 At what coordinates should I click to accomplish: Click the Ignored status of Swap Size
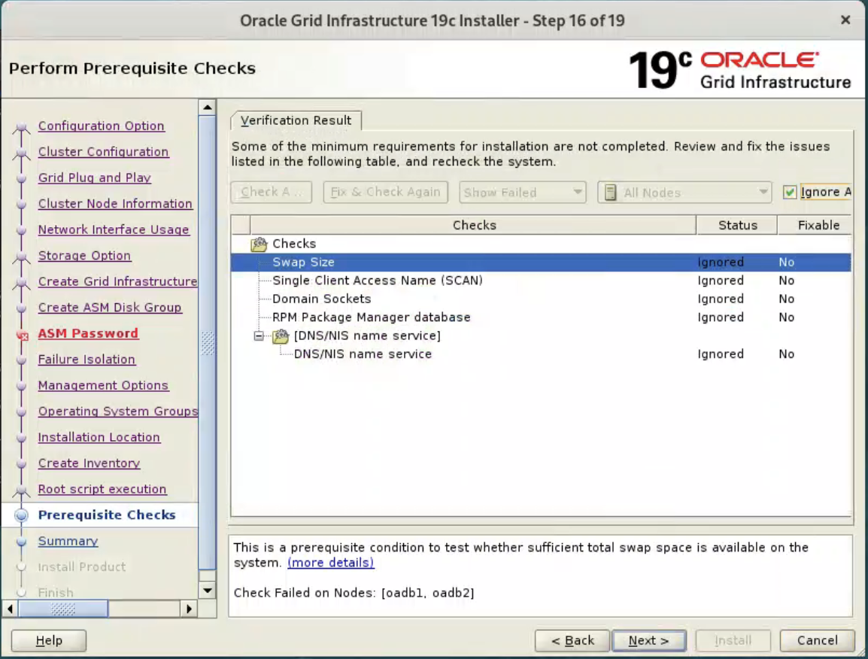click(720, 262)
